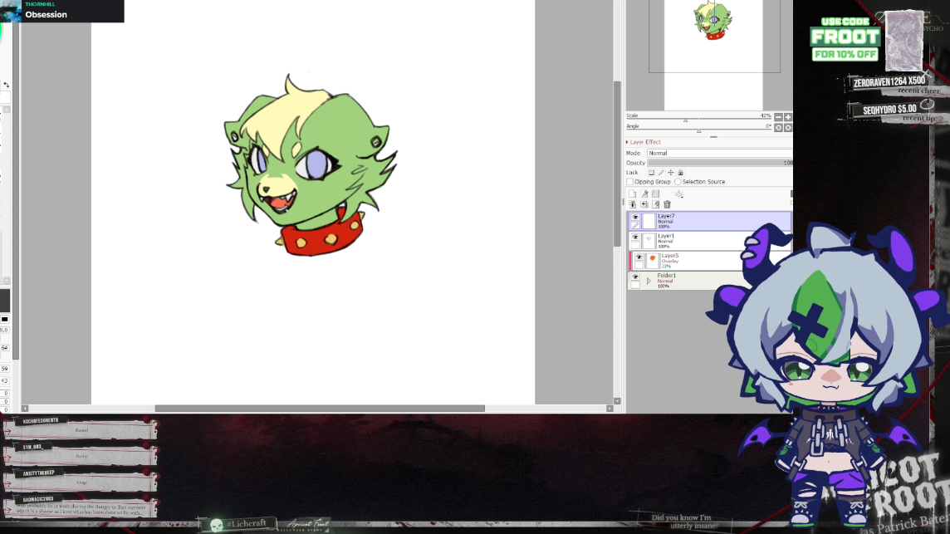Toggle the box under Layer5 eye icon
Image resolution: width=950 pixels, height=534 pixels.
click(639, 266)
